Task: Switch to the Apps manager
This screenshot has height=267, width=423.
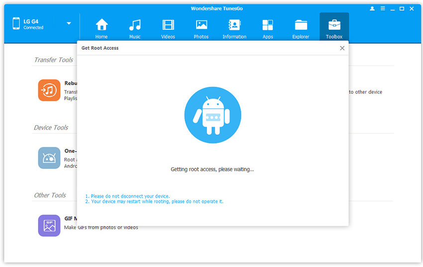Action: click(268, 28)
